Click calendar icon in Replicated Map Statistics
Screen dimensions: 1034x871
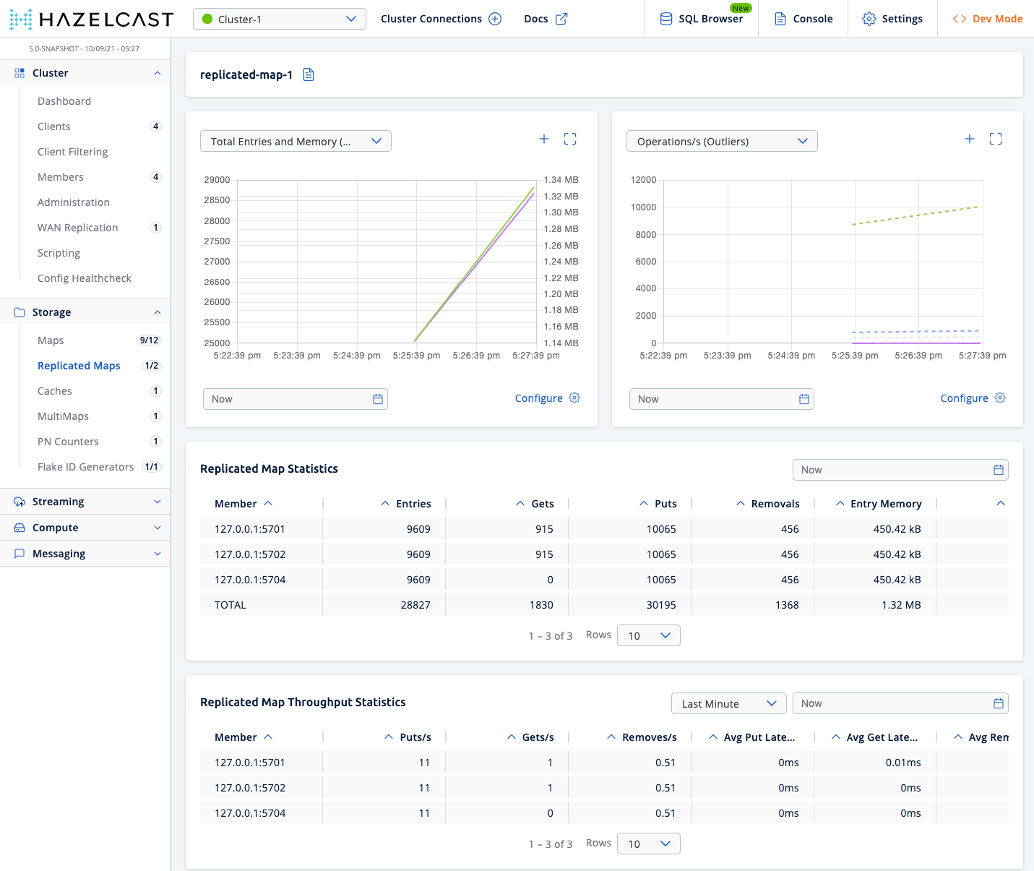999,470
